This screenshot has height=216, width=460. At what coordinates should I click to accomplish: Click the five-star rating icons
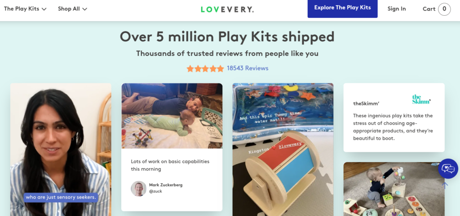[205, 68]
